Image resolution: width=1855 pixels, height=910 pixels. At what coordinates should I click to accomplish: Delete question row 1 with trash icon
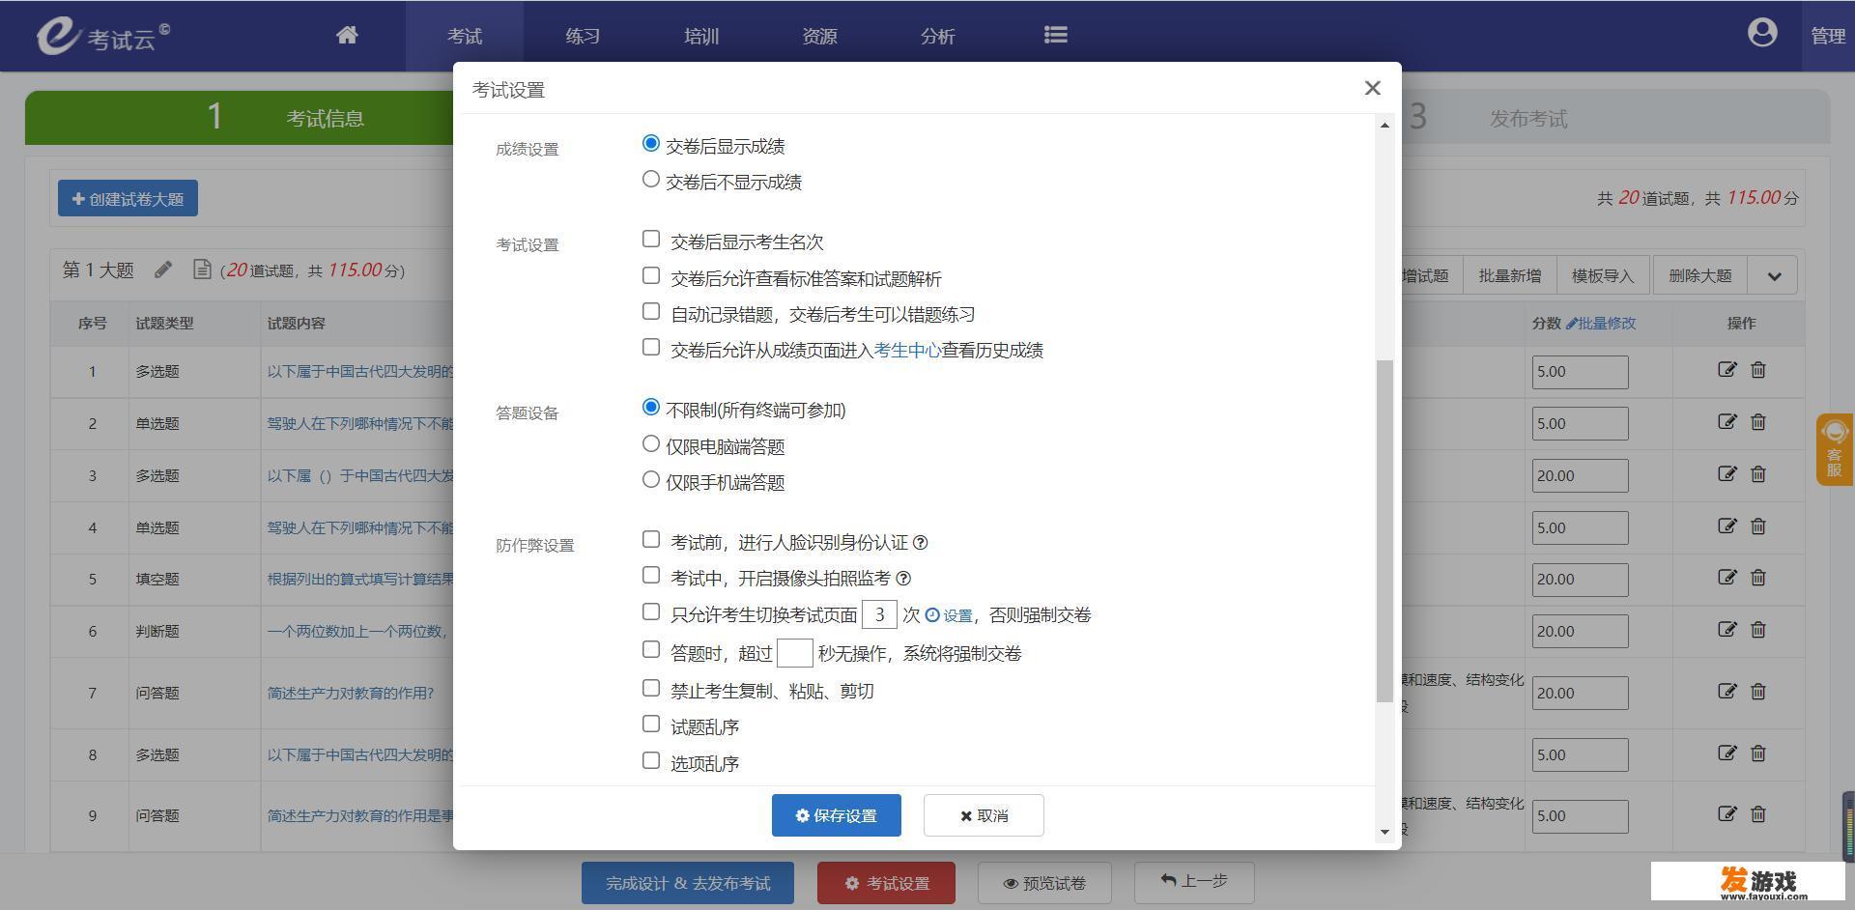pyautogui.click(x=1758, y=370)
